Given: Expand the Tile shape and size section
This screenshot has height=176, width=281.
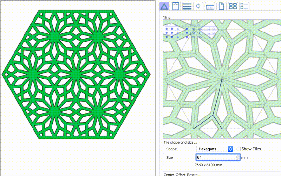Looking at the screenshot, I should click(x=180, y=142).
